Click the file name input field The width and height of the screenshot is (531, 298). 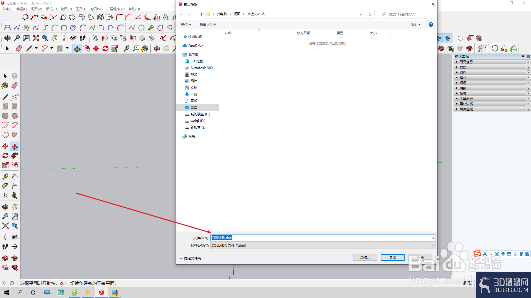pyautogui.click(x=323, y=238)
